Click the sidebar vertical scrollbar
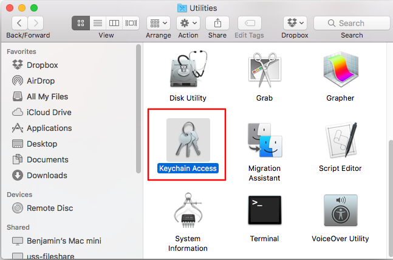The image size is (393, 260). (x=138, y=108)
